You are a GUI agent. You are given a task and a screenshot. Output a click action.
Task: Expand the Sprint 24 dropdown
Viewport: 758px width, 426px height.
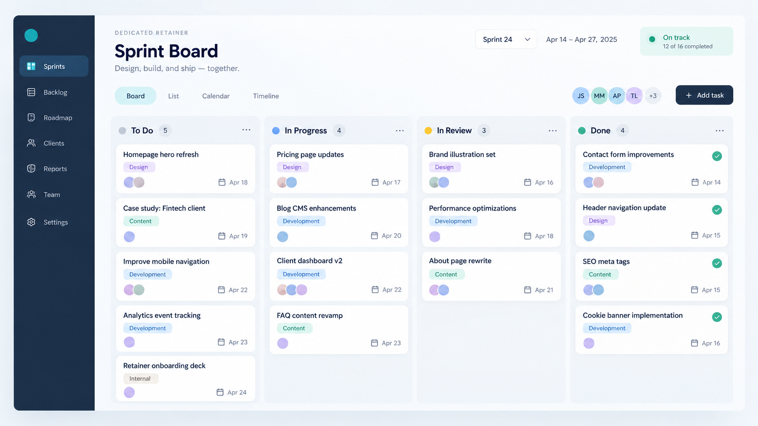pos(506,39)
